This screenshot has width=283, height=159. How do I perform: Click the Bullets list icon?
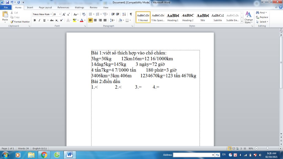90,14
